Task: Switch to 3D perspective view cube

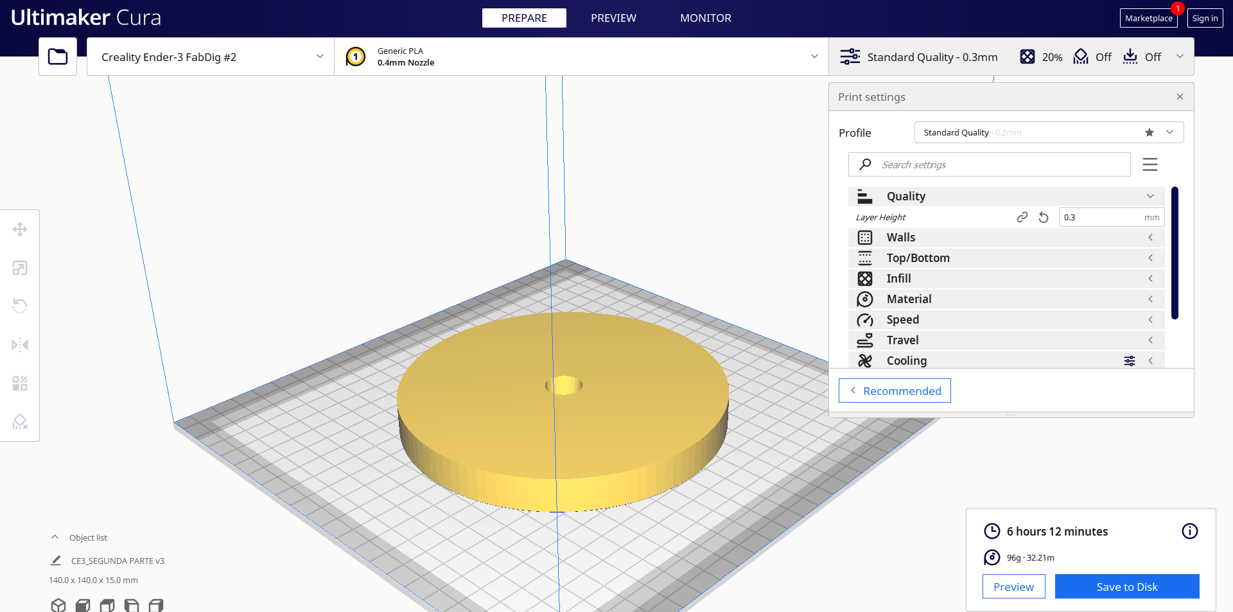Action: [x=58, y=605]
